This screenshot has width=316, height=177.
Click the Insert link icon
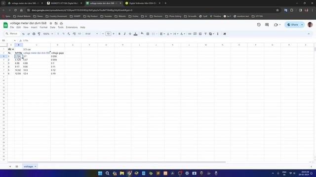[x=190, y=34]
